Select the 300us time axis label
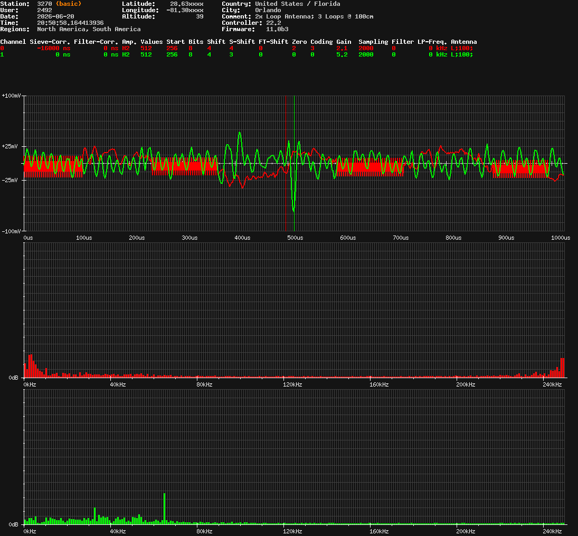Viewport: 578px width, 536px height. point(189,238)
